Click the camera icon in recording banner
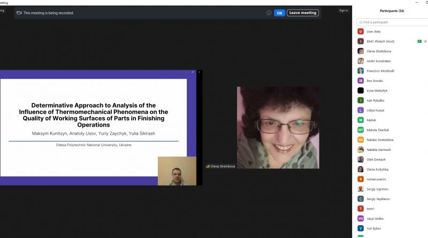 [x=19, y=13]
